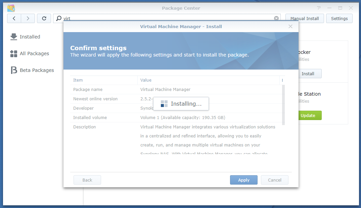The height and width of the screenshot is (208, 361).
Task: Open the All Packages section
Action: point(30,54)
